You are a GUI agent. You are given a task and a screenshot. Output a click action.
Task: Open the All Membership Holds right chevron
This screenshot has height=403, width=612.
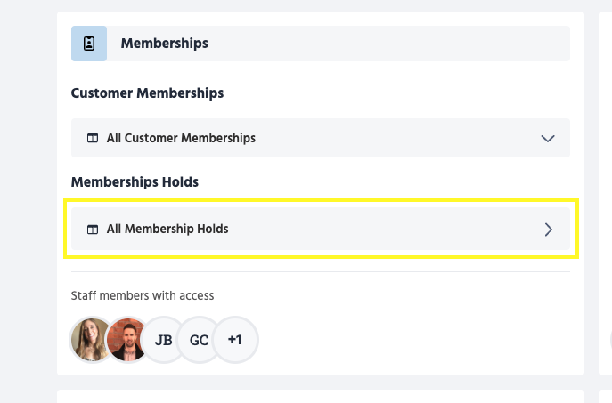click(x=548, y=230)
